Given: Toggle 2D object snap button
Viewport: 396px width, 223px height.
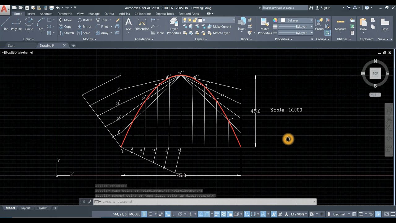Looking at the screenshot, I should (207, 214).
